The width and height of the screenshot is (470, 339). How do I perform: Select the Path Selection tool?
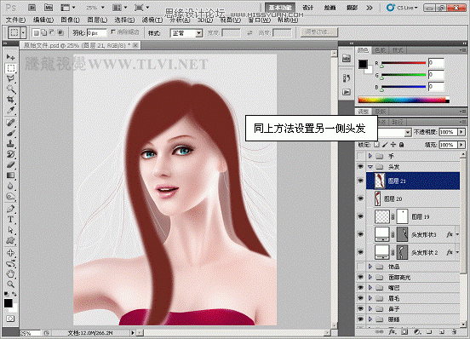10,230
